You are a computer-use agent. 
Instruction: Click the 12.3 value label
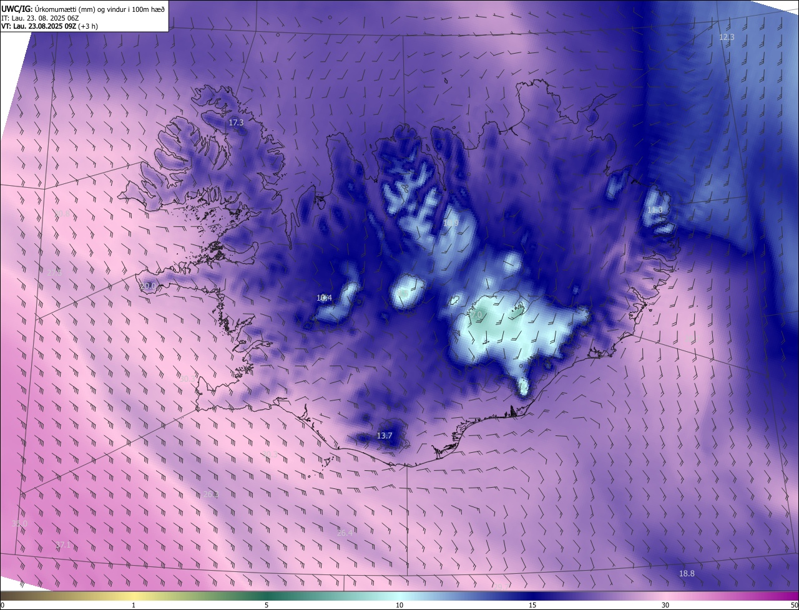point(727,37)
